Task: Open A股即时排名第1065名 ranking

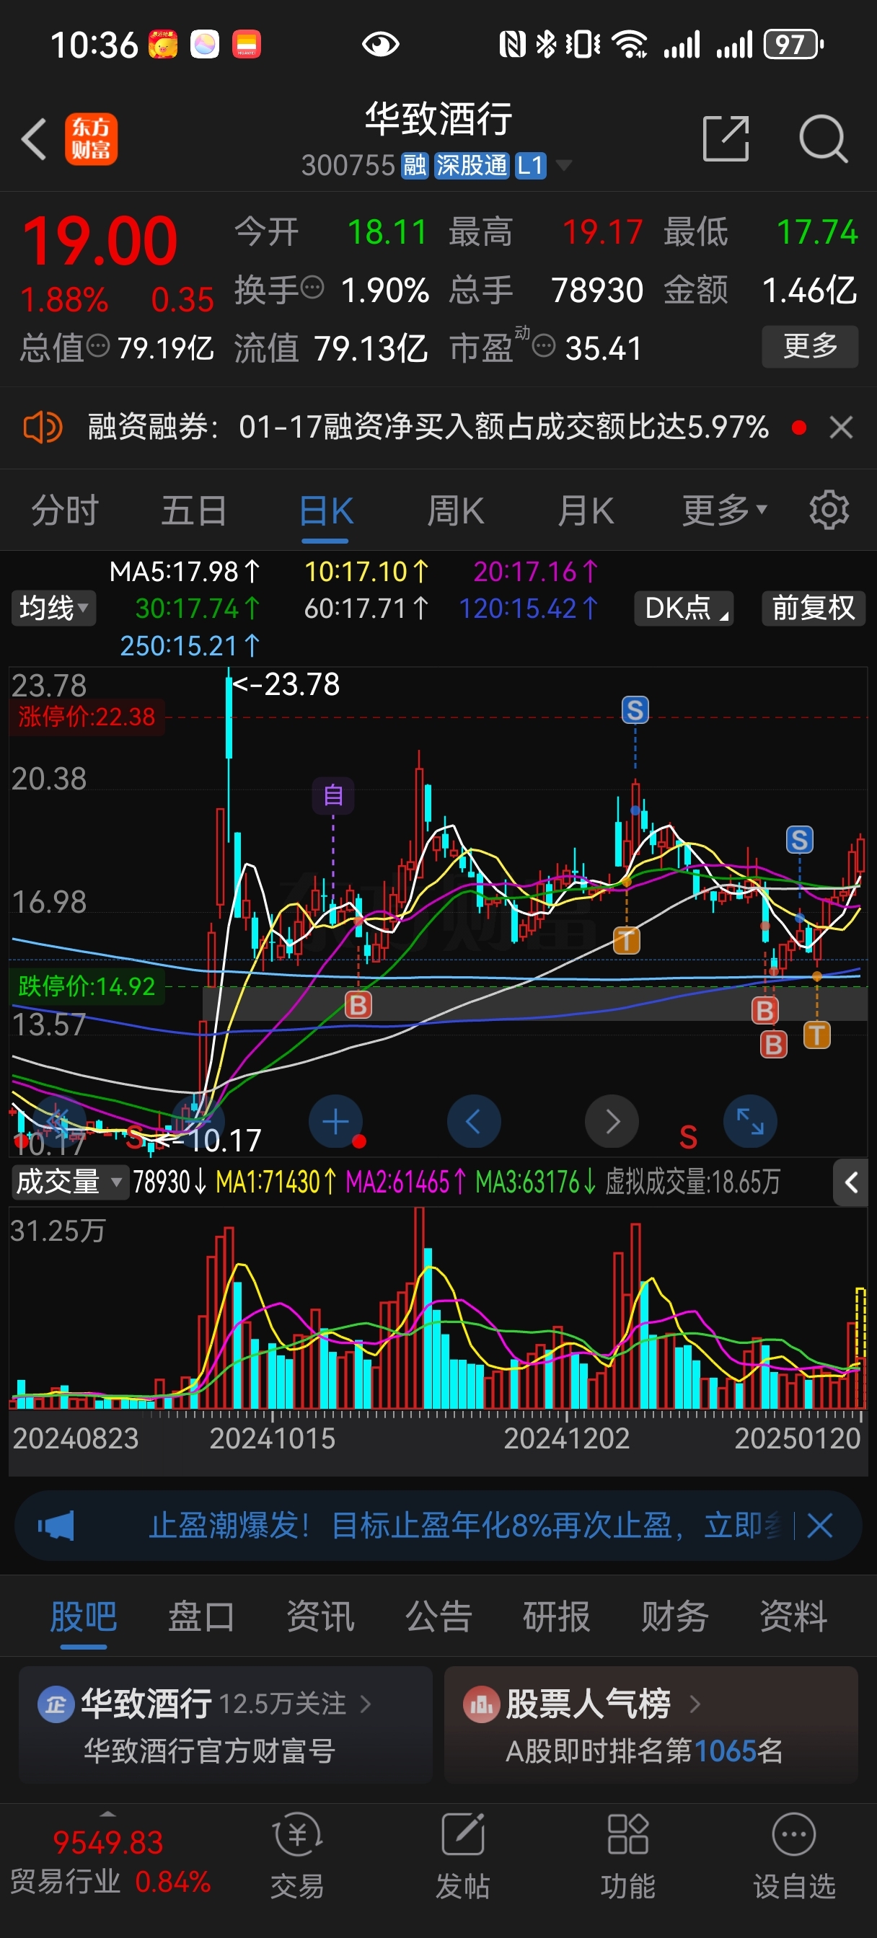Action: click(643, 1751)
